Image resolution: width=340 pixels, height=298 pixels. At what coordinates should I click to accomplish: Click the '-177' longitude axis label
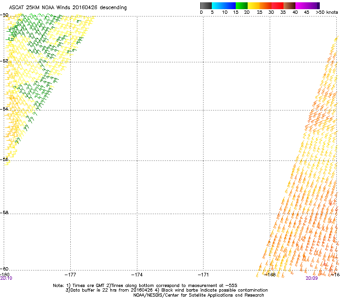click(70, 275)
